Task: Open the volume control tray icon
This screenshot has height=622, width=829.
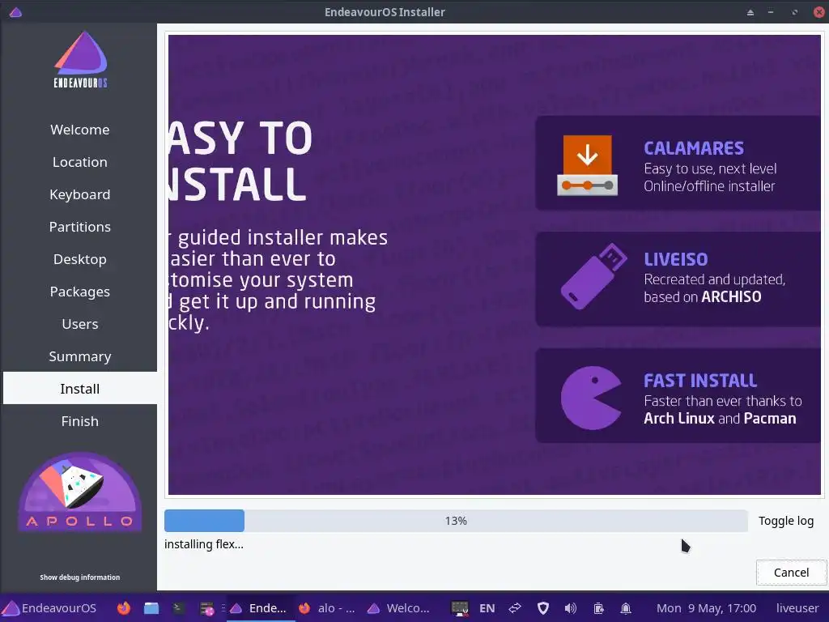Action: click(571, 608)
